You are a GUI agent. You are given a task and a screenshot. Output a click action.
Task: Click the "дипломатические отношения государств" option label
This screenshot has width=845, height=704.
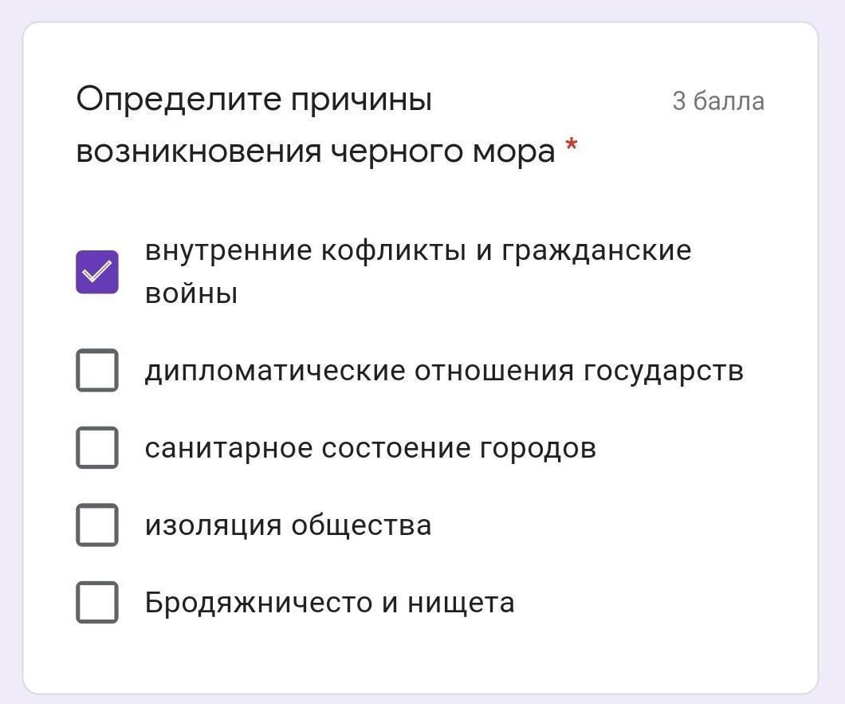coord(443,371)
